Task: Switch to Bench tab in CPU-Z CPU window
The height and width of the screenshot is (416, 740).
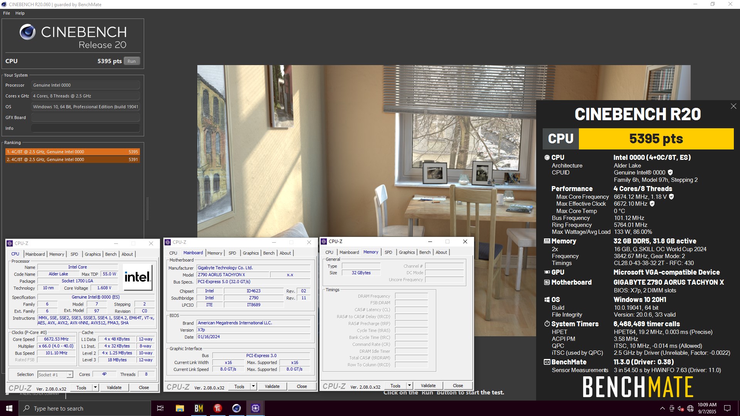Action: pos(111,254)
